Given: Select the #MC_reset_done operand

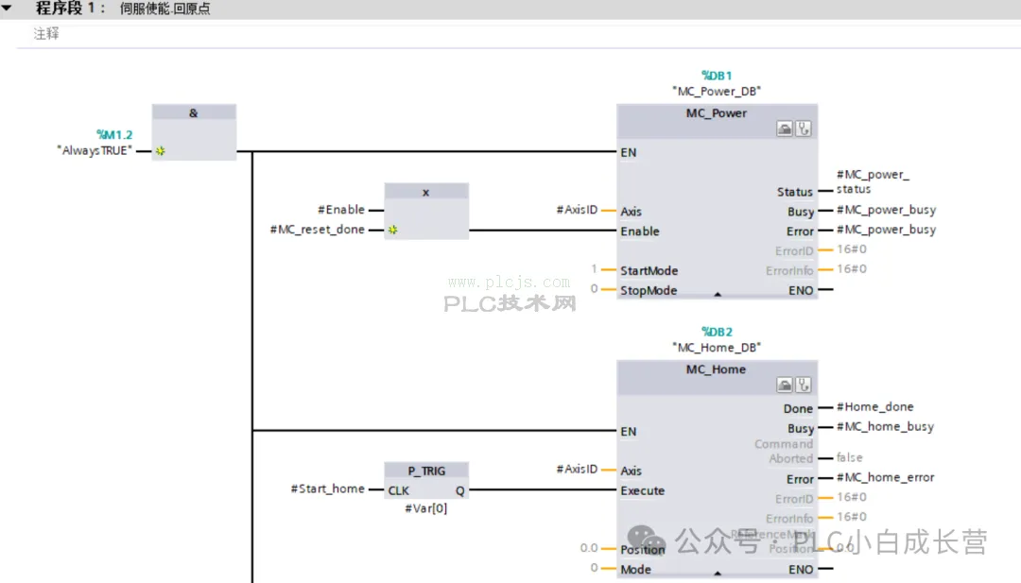Looking at the screenshot, I should click(x=317, y=230).
